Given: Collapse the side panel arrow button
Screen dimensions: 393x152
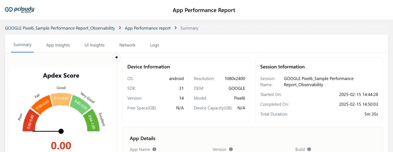Looking at the screenshot, I should (x=116, y=57).
